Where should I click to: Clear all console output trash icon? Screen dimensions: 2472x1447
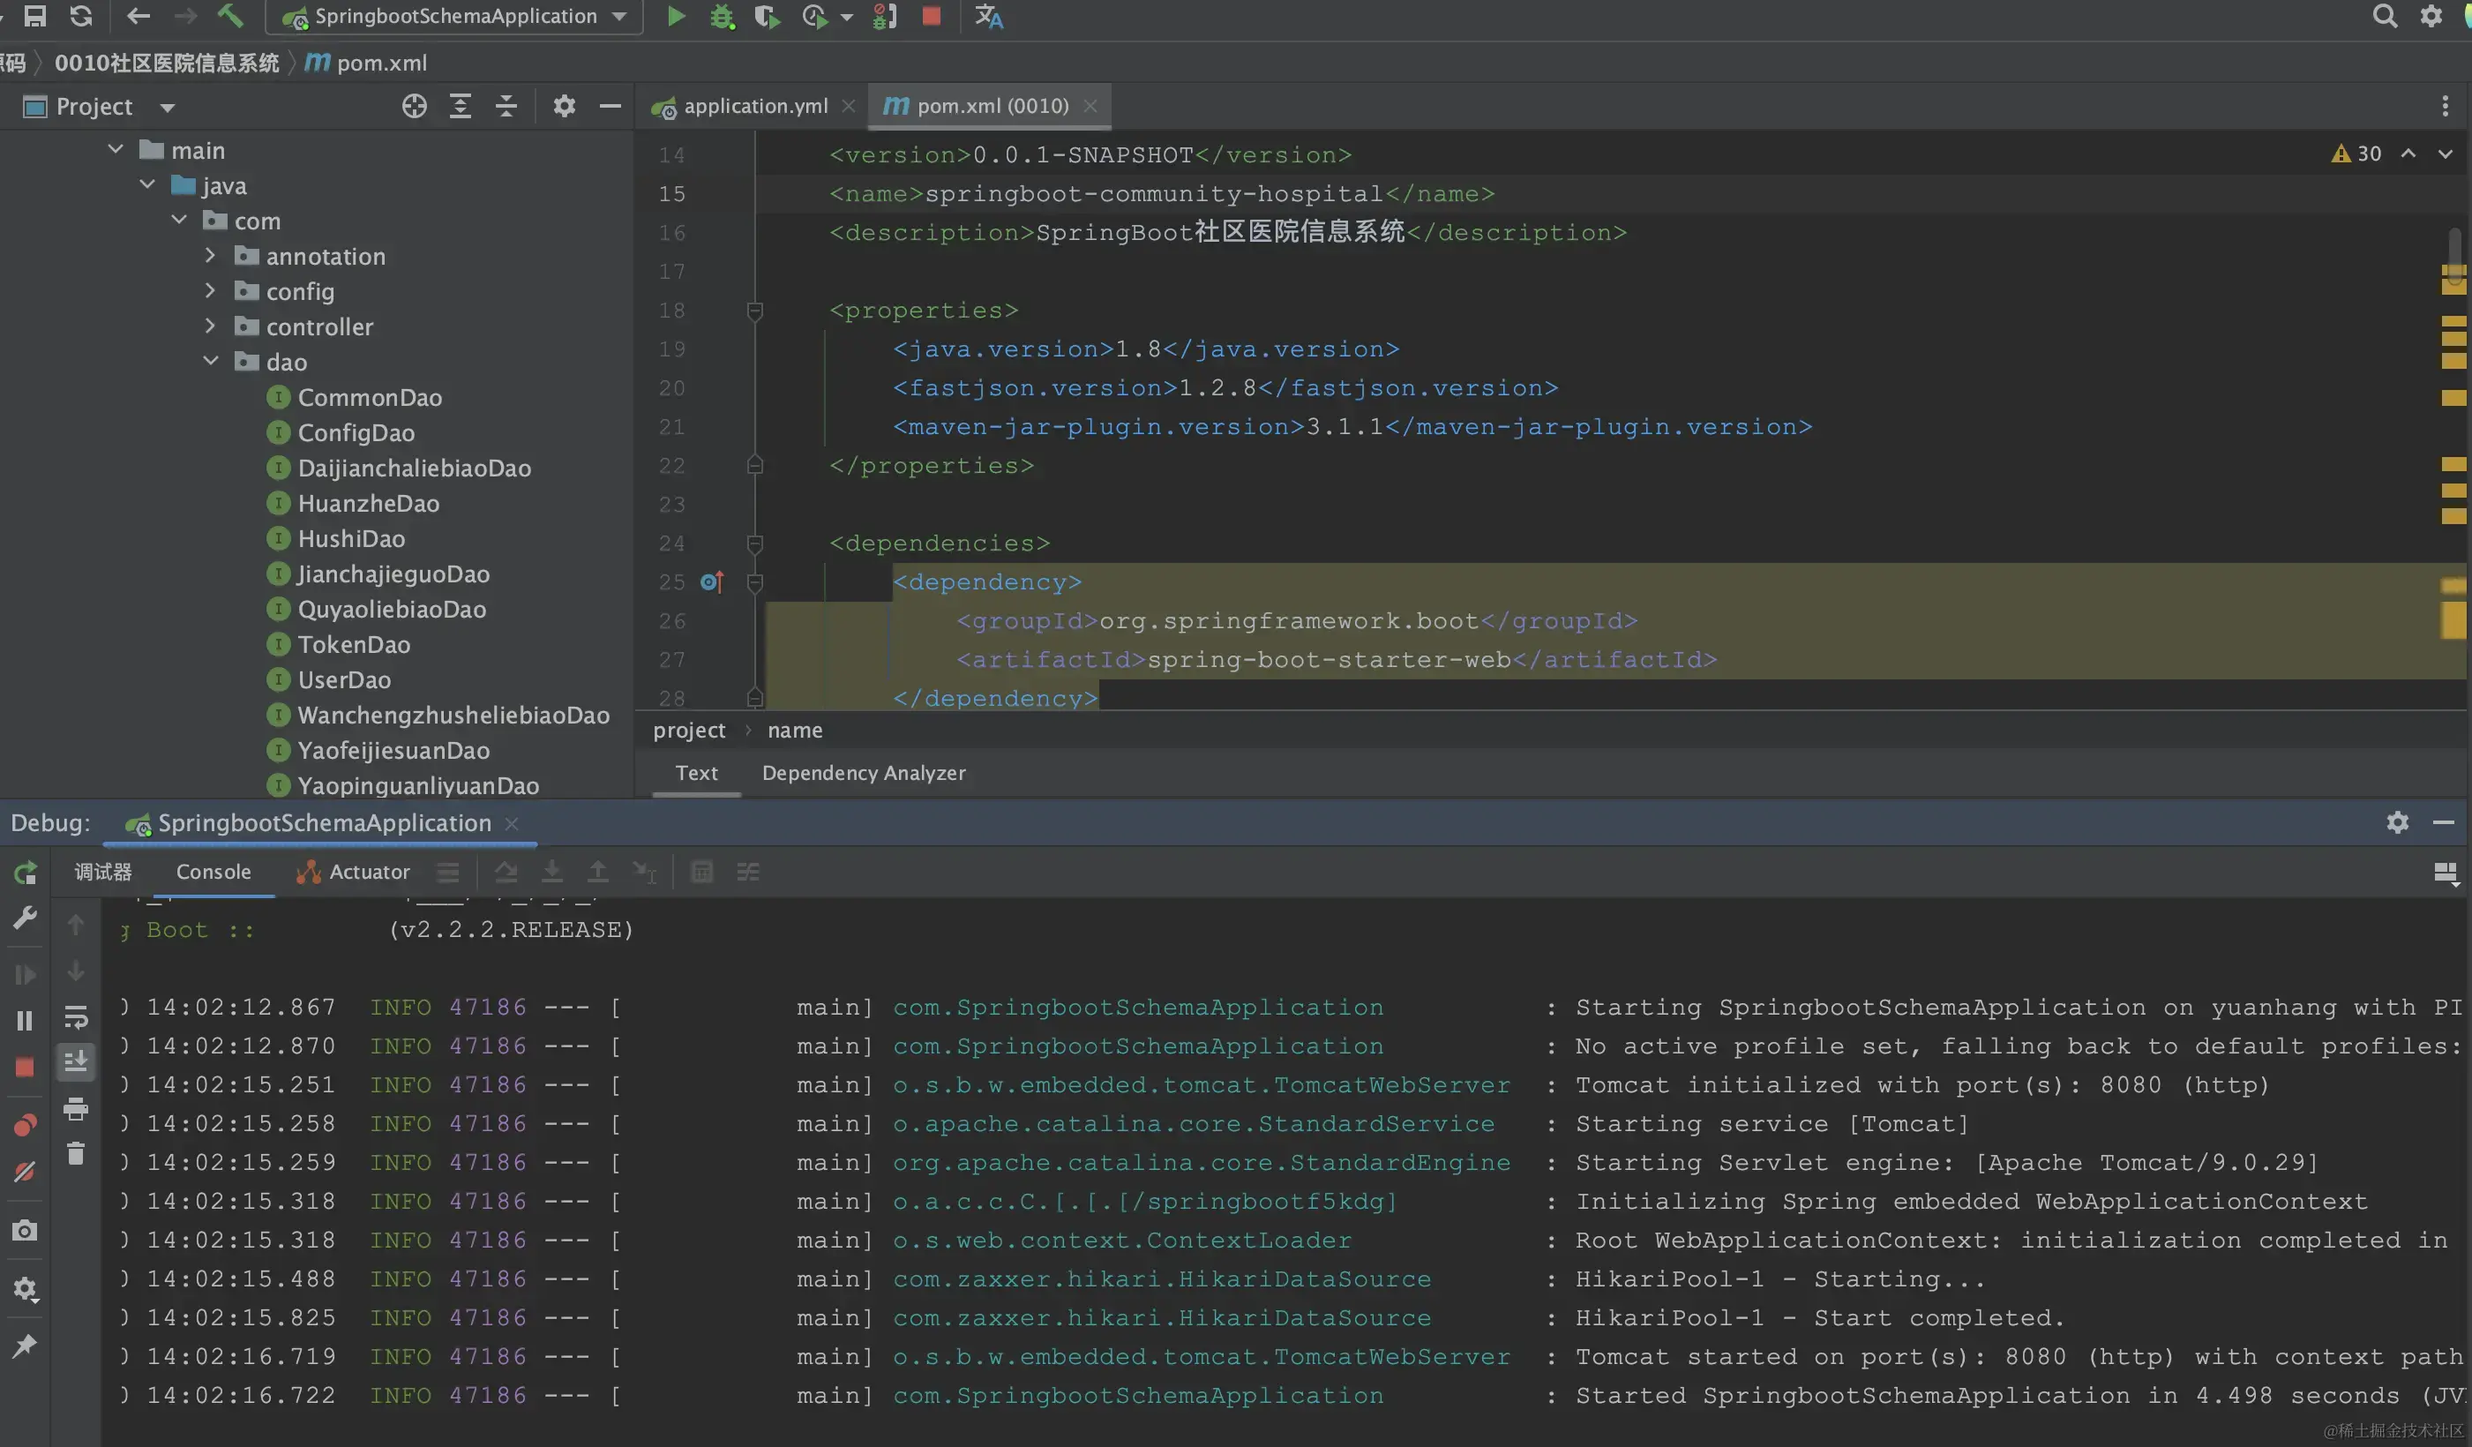coord(76,1154)
